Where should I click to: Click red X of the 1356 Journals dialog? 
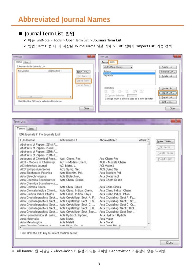point(176,121)
